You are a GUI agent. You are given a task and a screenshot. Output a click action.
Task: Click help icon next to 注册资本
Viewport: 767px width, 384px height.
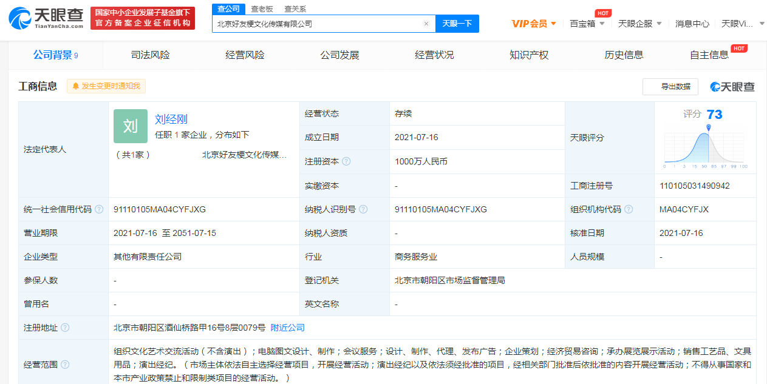pos(346,161)
